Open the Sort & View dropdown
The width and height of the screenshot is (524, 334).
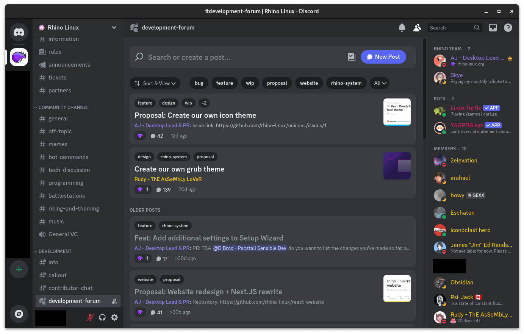click(x=155, y=83)
